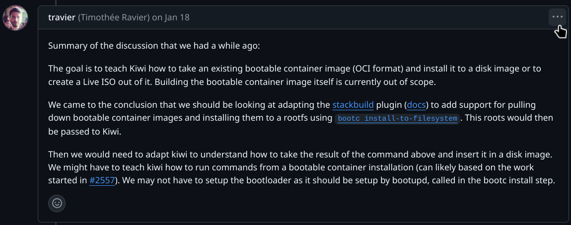Click the add reaction smiley icon
571x225 pixels.
(x=57, y=203)
